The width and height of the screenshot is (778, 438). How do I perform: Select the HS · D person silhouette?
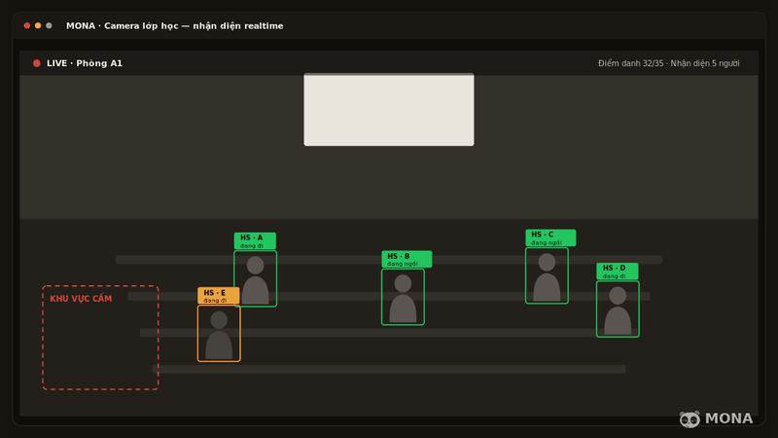(x=618, y=310)
